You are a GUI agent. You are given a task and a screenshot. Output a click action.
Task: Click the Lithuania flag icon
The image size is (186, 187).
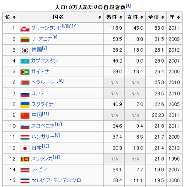point(25,39)
